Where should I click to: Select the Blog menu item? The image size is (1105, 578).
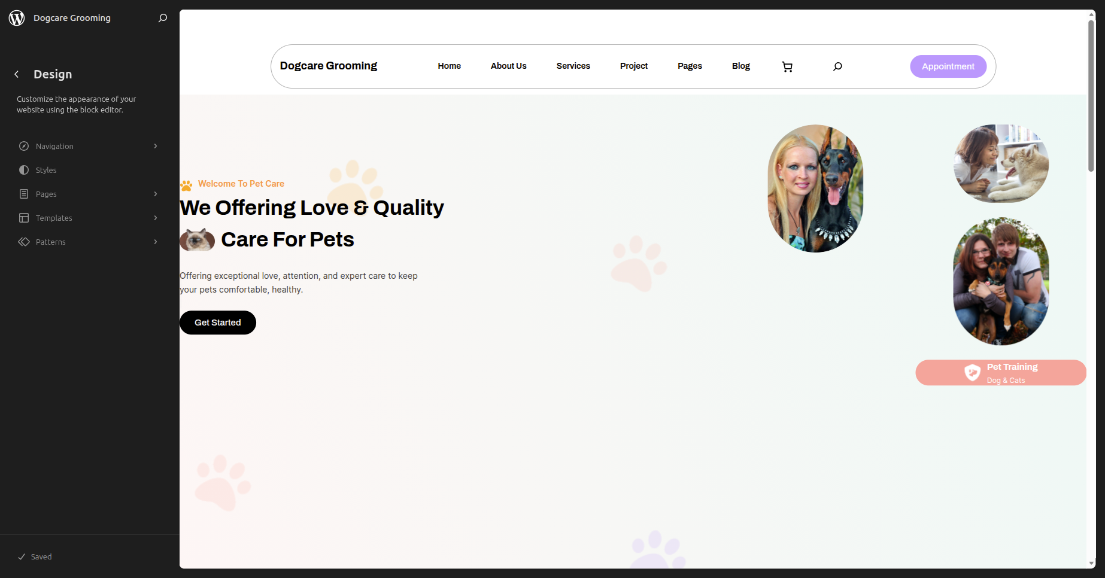740,66
